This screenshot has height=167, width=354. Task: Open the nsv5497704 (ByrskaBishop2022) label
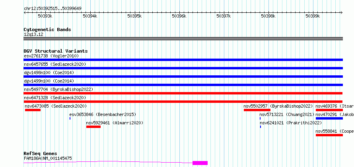[58, 89]
